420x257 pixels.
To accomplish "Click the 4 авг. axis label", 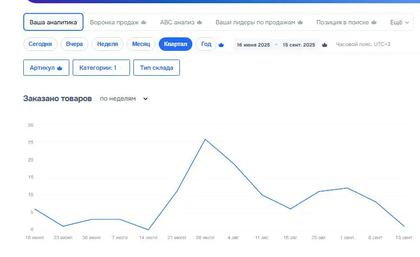I will point(234,238).
